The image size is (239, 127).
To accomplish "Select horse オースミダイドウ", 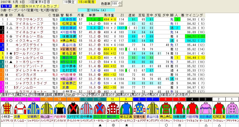I will click(x=29, y=28).
